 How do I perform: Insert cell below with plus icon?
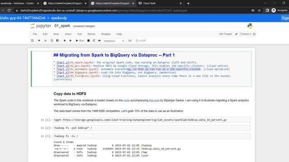click(x=39, y=40)
